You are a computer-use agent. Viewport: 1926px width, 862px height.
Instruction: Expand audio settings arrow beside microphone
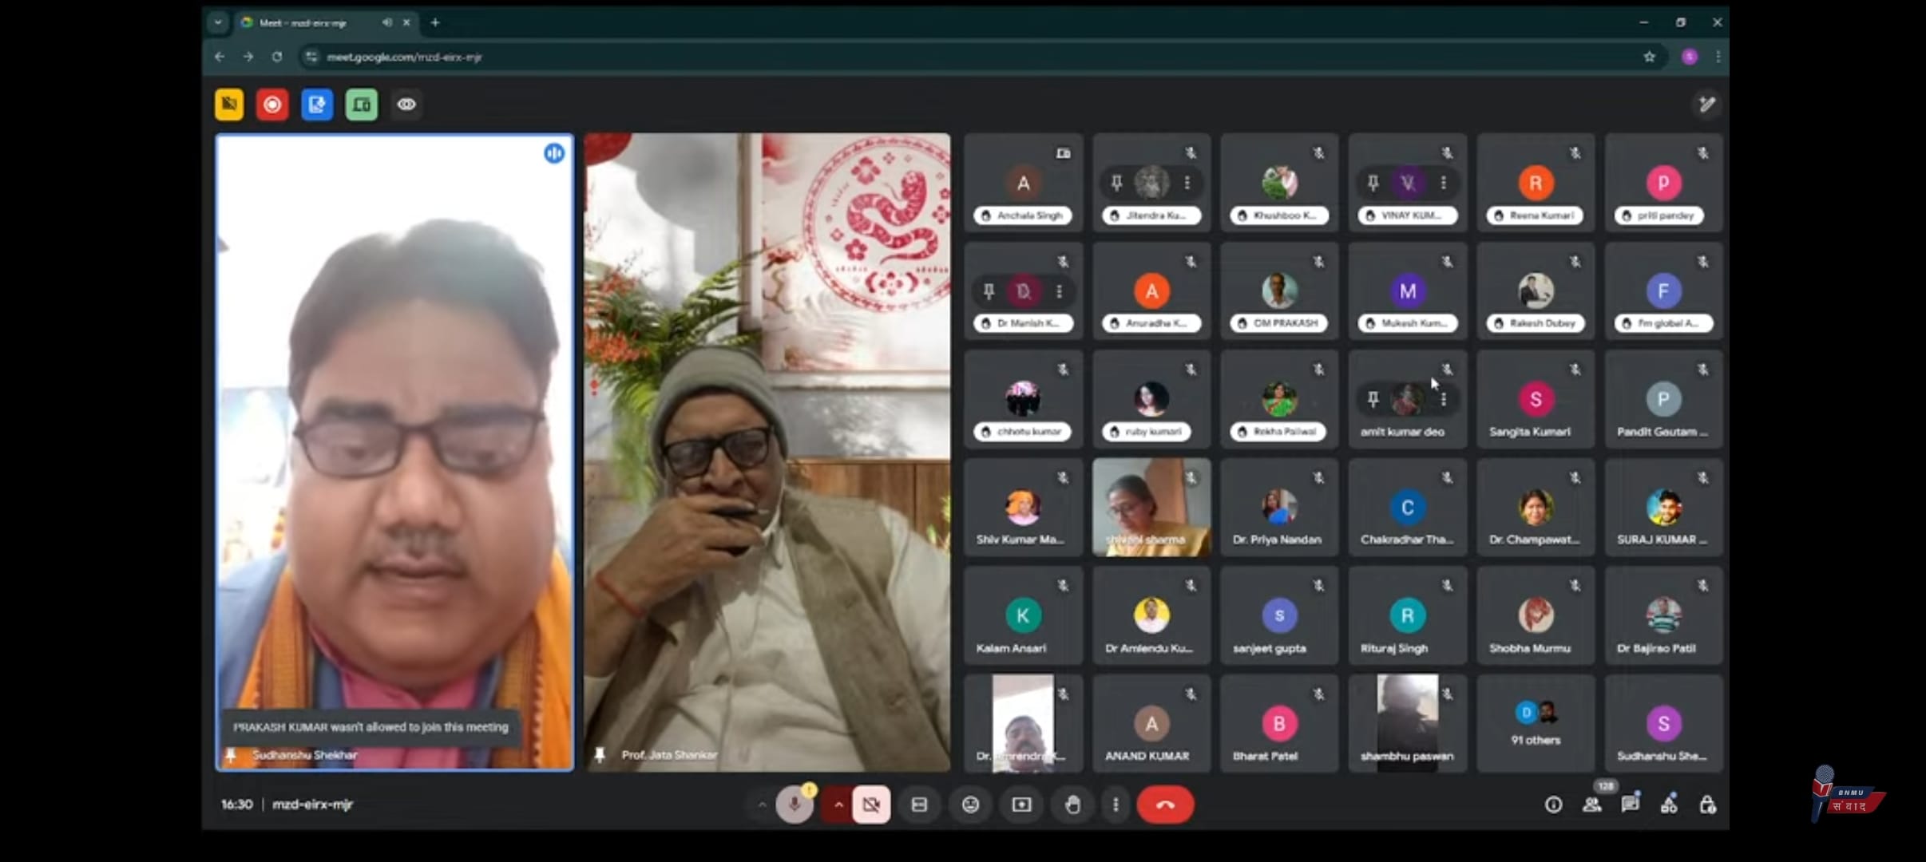tap(761, 805)
